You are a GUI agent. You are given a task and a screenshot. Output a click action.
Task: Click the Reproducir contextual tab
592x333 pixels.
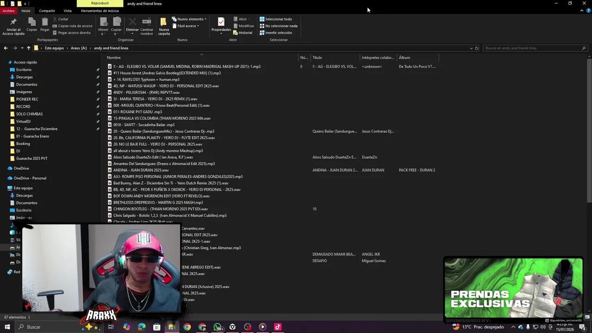coord(100,3)
